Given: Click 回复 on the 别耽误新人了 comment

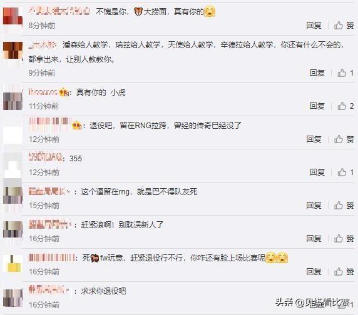Looking at the screenshot, I should point(314,239).
